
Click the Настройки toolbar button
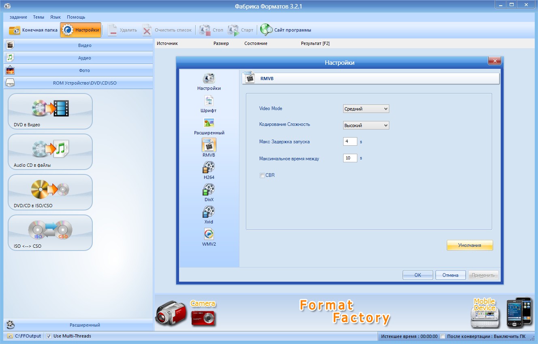point(81,30)
